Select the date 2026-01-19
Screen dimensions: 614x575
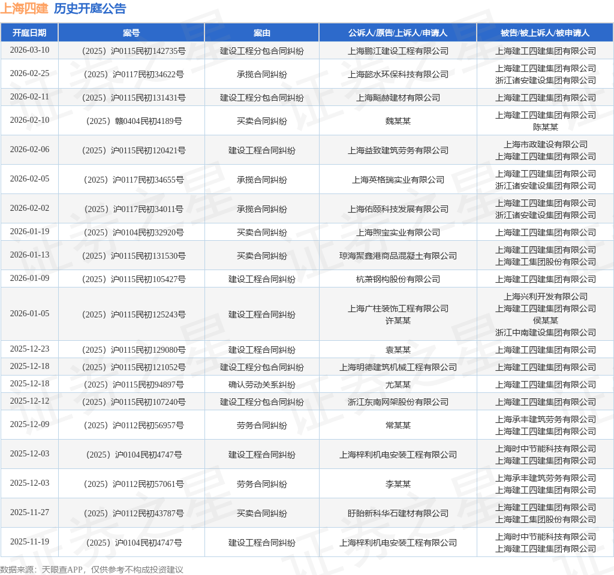(x=29, y=232)
